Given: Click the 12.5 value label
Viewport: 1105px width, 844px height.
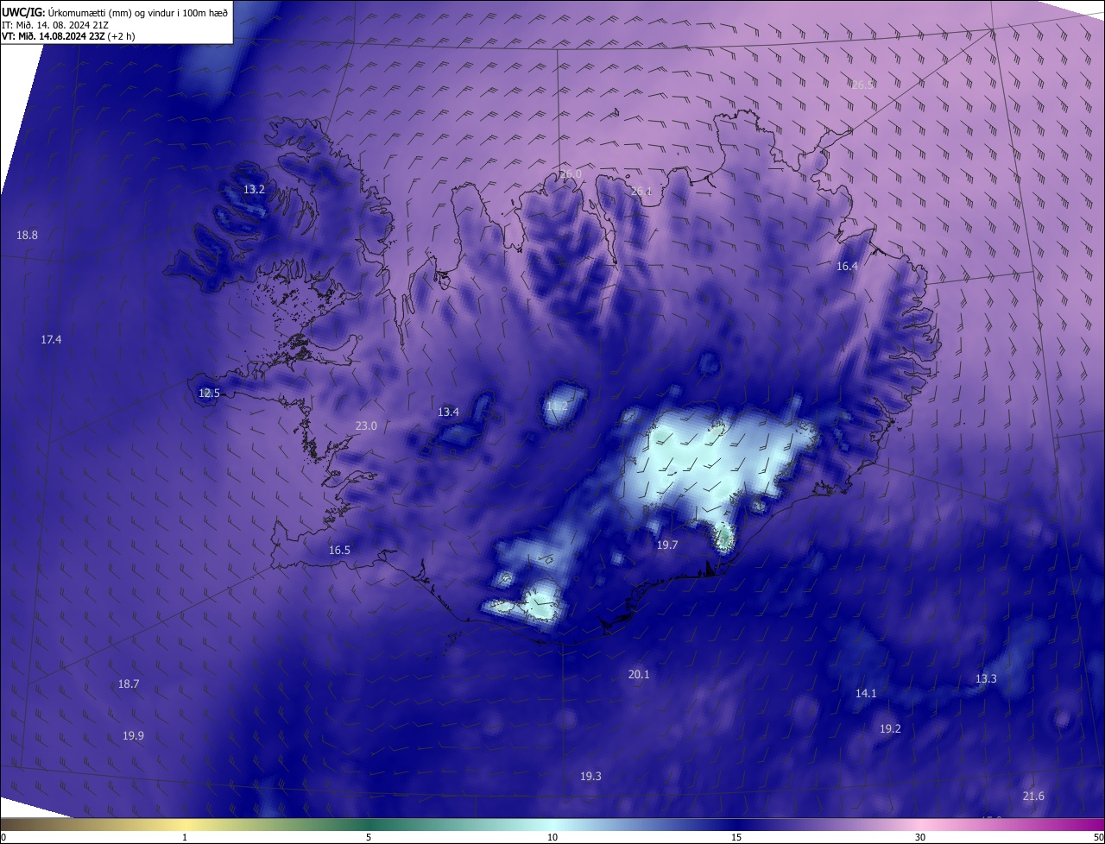Looking at the screenshot, I should [x=209, y=393].
